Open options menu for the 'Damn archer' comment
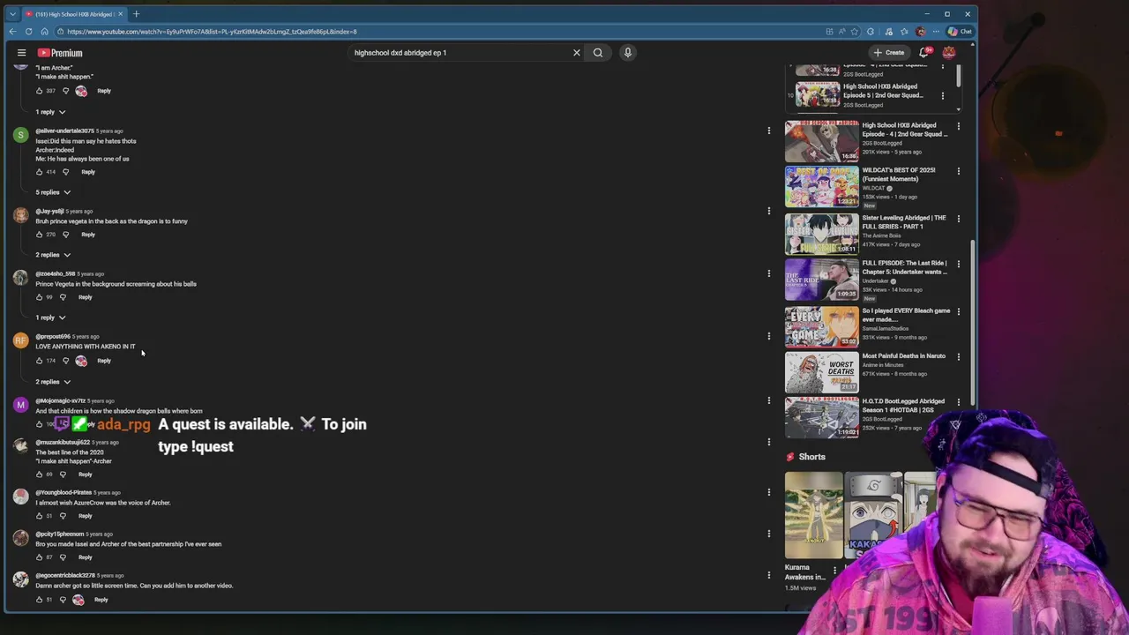This screenshot has width=1129, height=635. click(768, 575)
